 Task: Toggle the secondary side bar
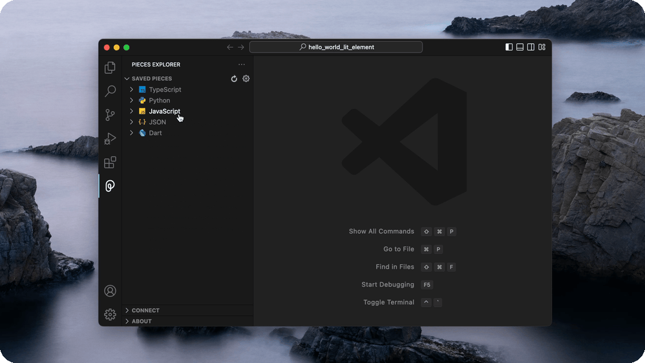coord(531,47)
